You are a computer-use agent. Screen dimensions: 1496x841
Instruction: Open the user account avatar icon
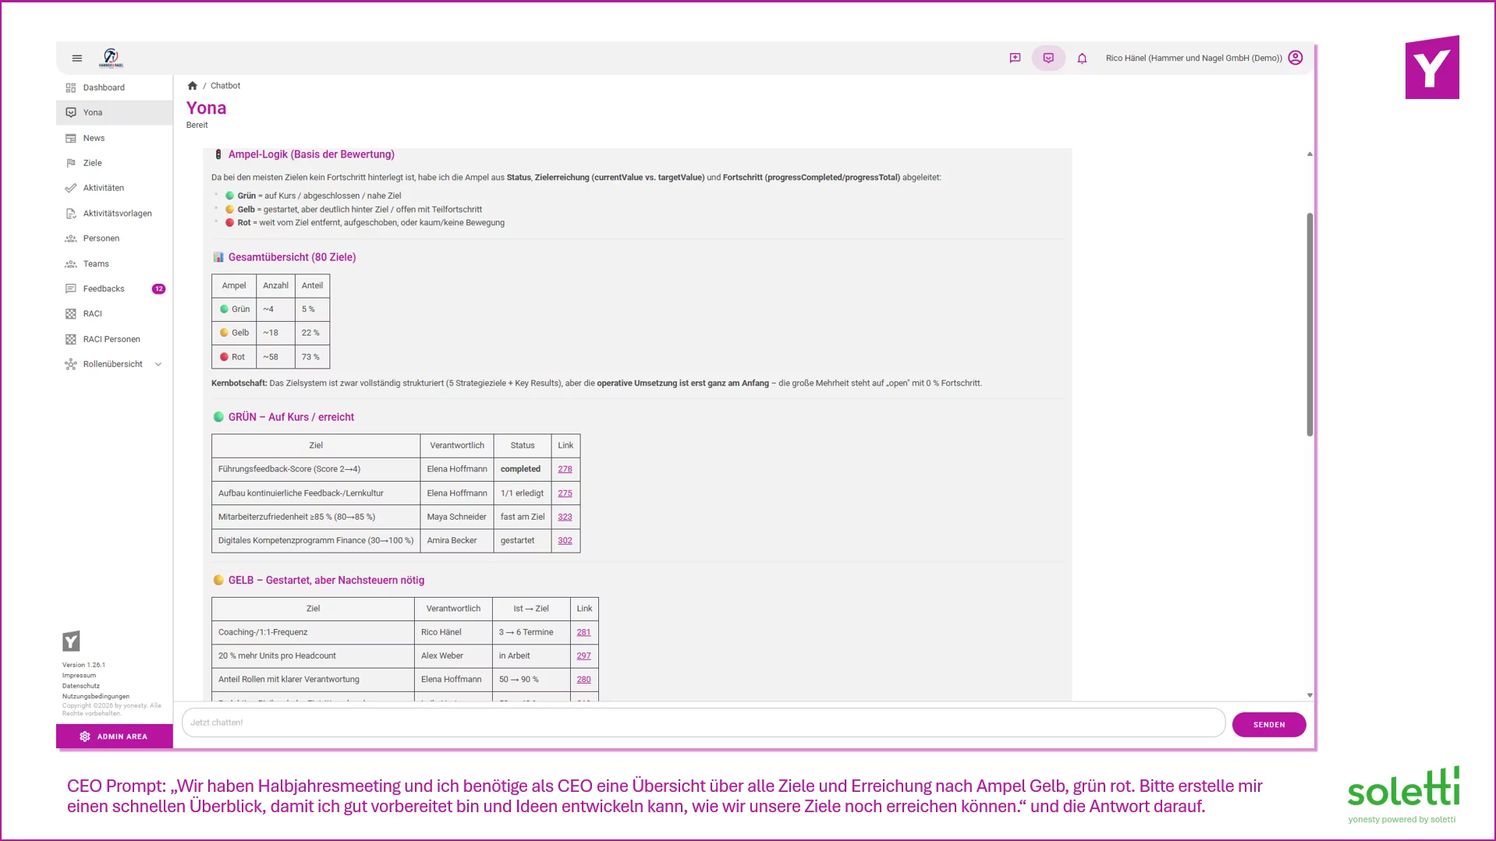pos(1296,58)
